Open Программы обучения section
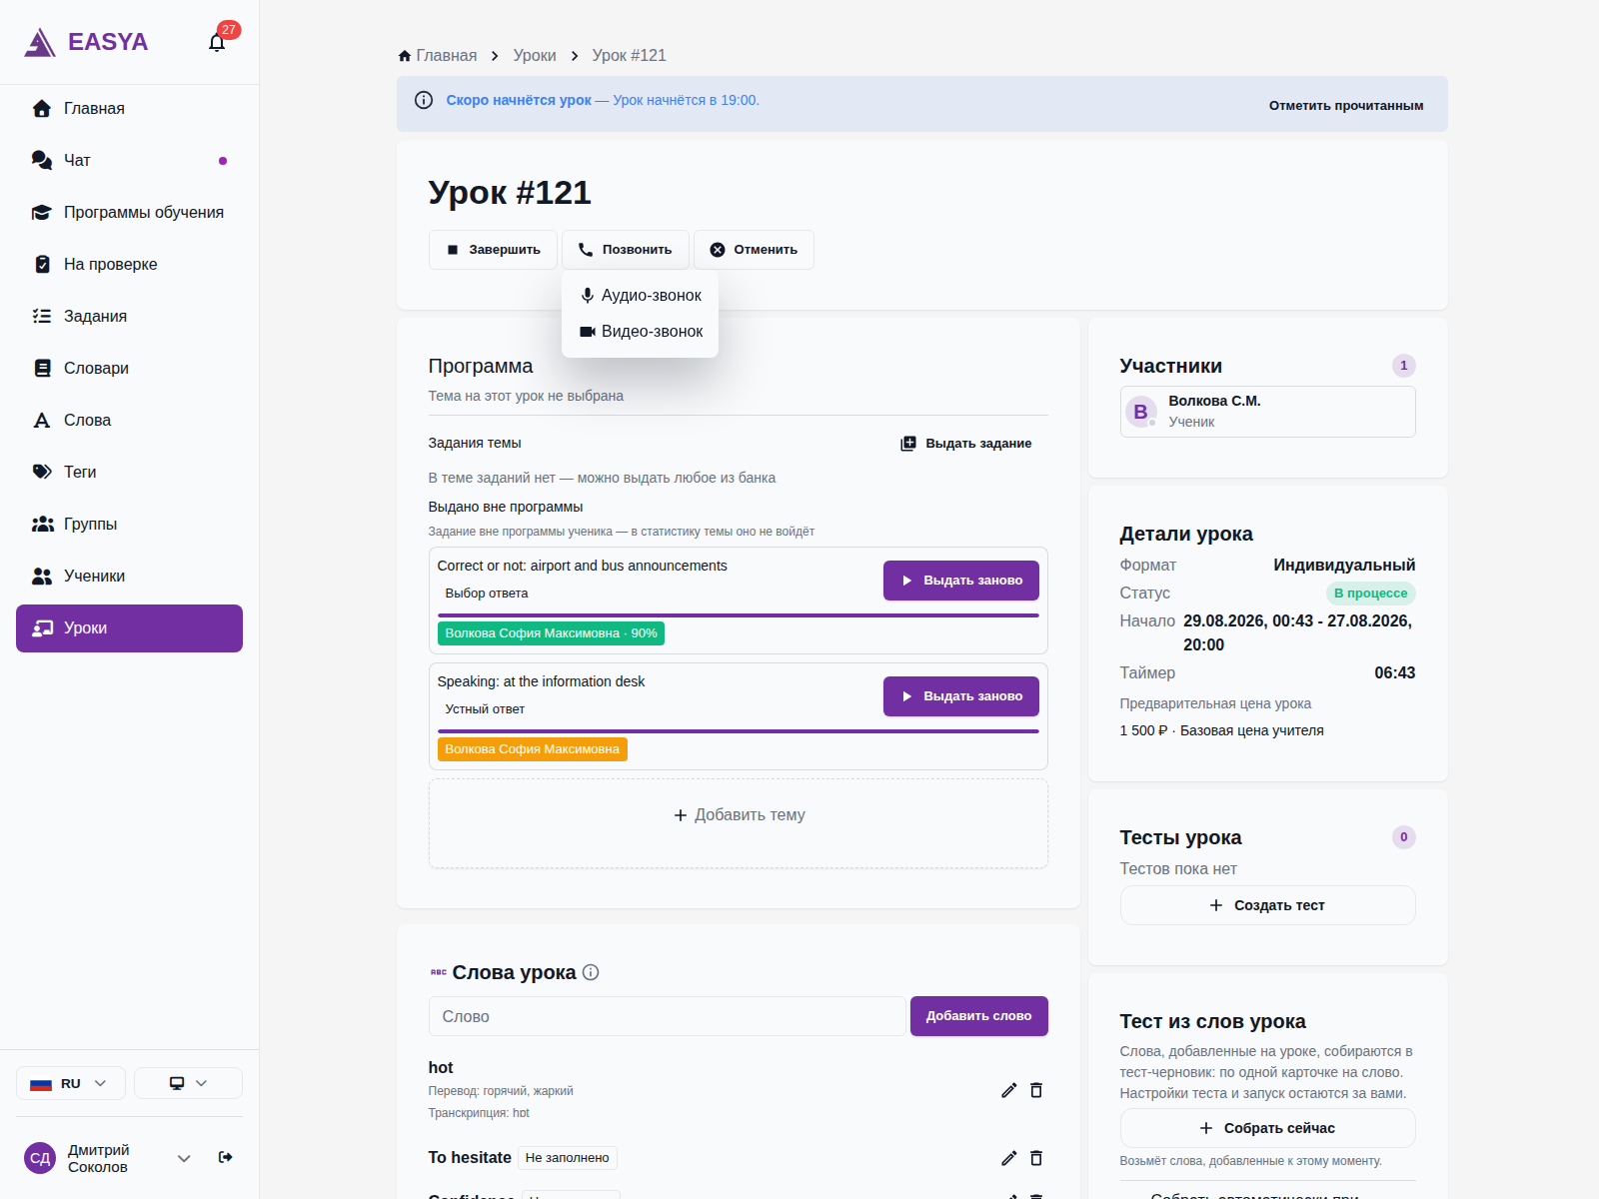 pyautogui.click(x=129, y=213)
